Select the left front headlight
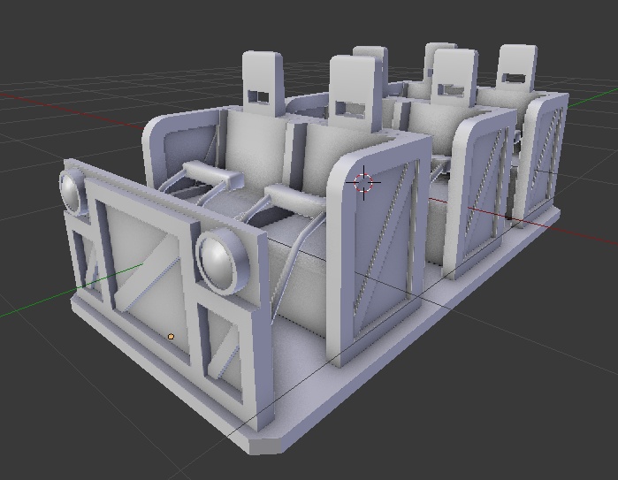The image size is (618, 480). pos(73,192)
